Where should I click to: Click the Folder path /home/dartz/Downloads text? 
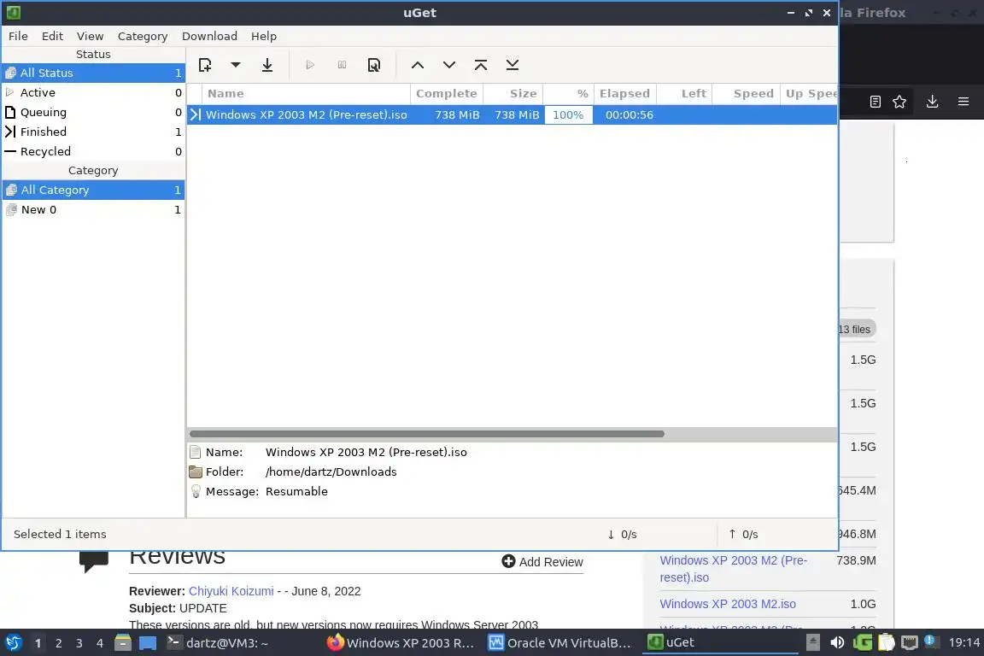pos(331,471)
